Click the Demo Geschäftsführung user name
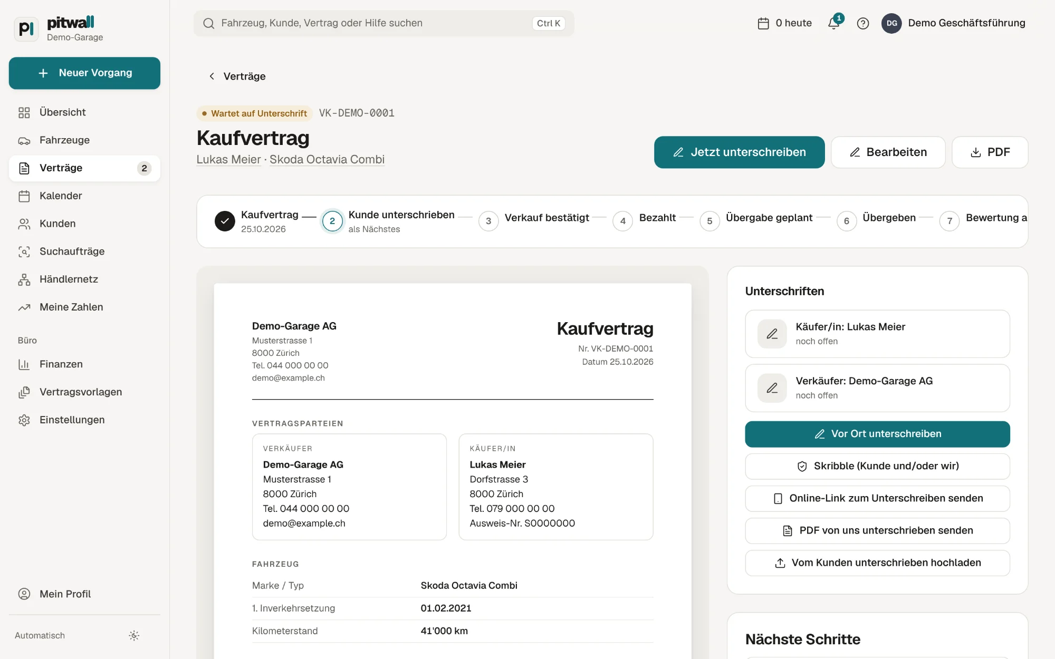Image resolution: width=1055 pixels, height=659 pixels. 966,23
